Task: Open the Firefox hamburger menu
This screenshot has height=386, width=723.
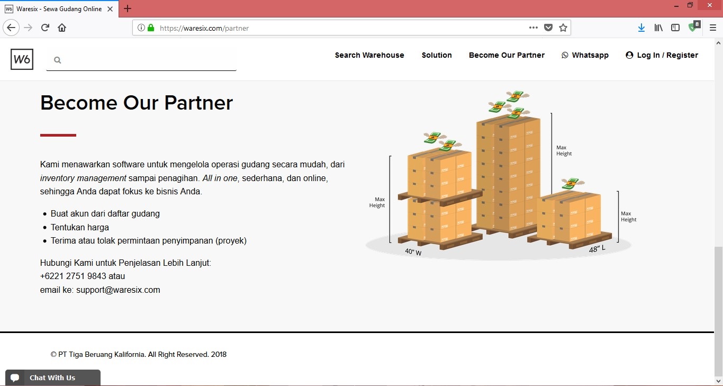Action: click(x=713, y=28)
